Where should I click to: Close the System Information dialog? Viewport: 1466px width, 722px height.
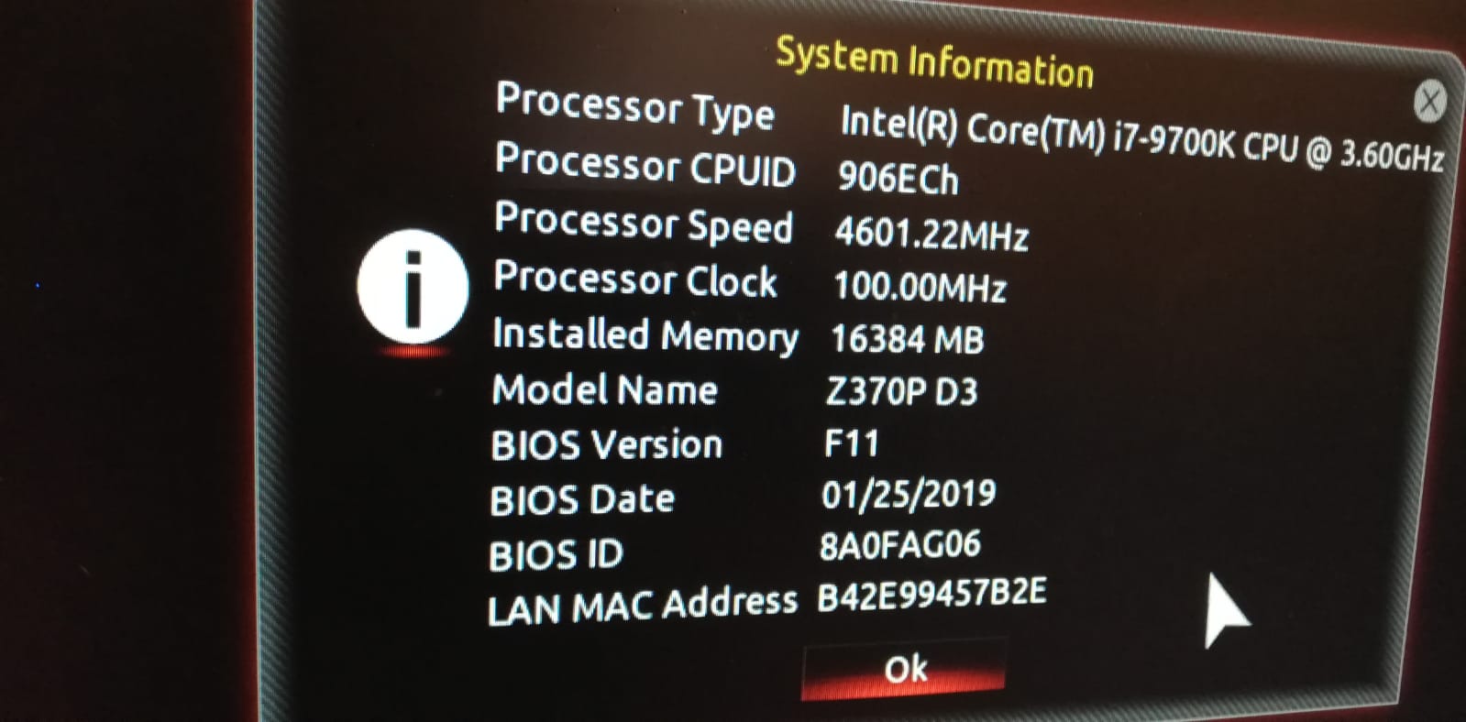[x=1429, y=101]
